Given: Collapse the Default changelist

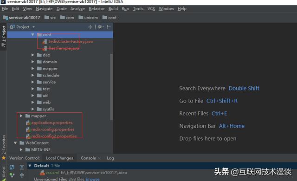Looking at the screenshot, I should [x=30, y=166].
